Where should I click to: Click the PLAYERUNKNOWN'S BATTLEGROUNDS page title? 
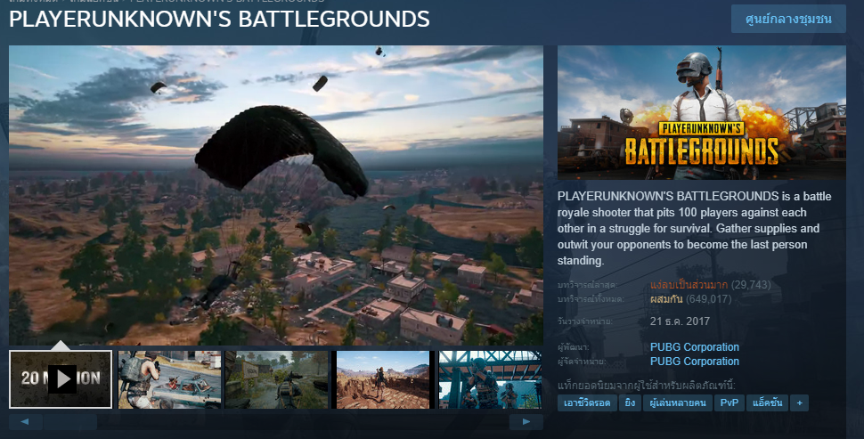219,20
